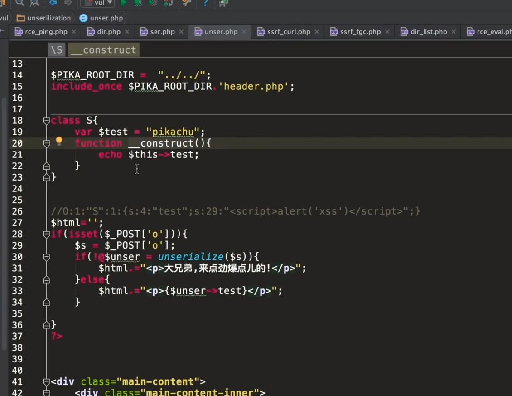Place cursor on "pikachu" string
Screen dimensions: 512x396
173,132
